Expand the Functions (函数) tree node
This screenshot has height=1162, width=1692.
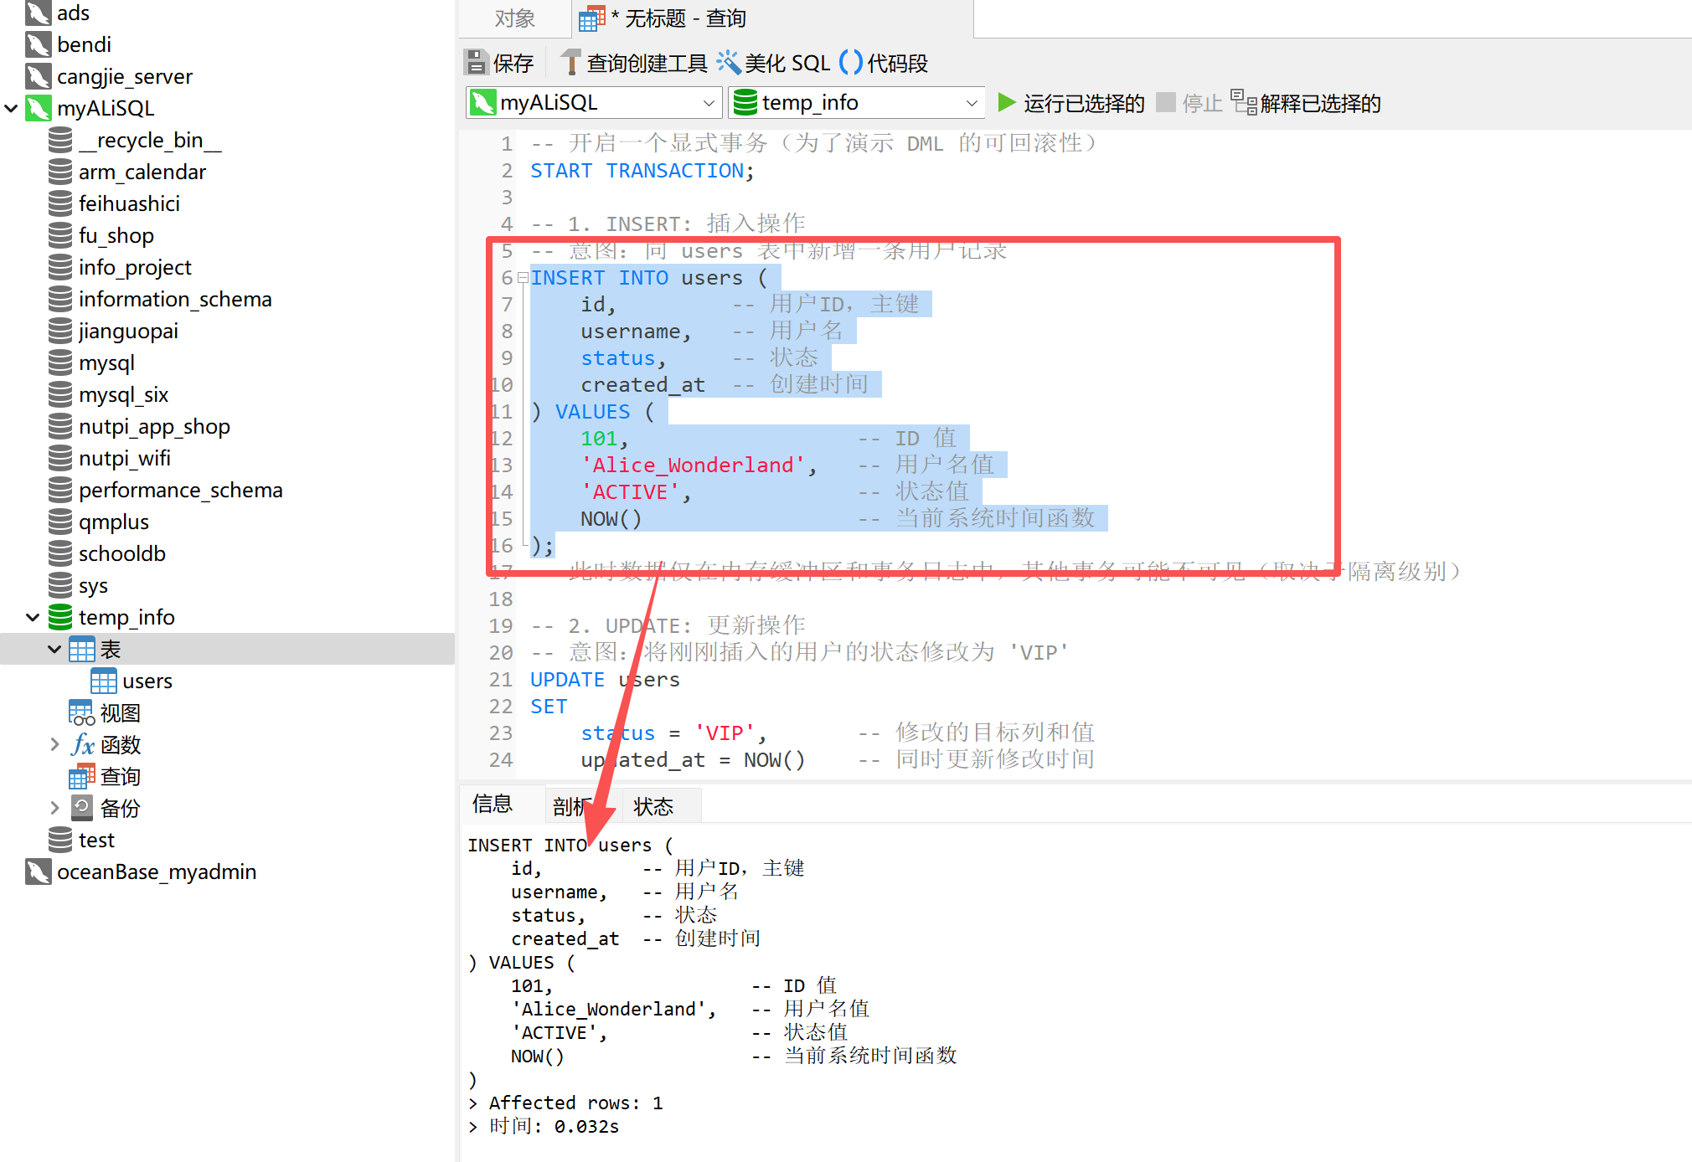coord(54,744)
